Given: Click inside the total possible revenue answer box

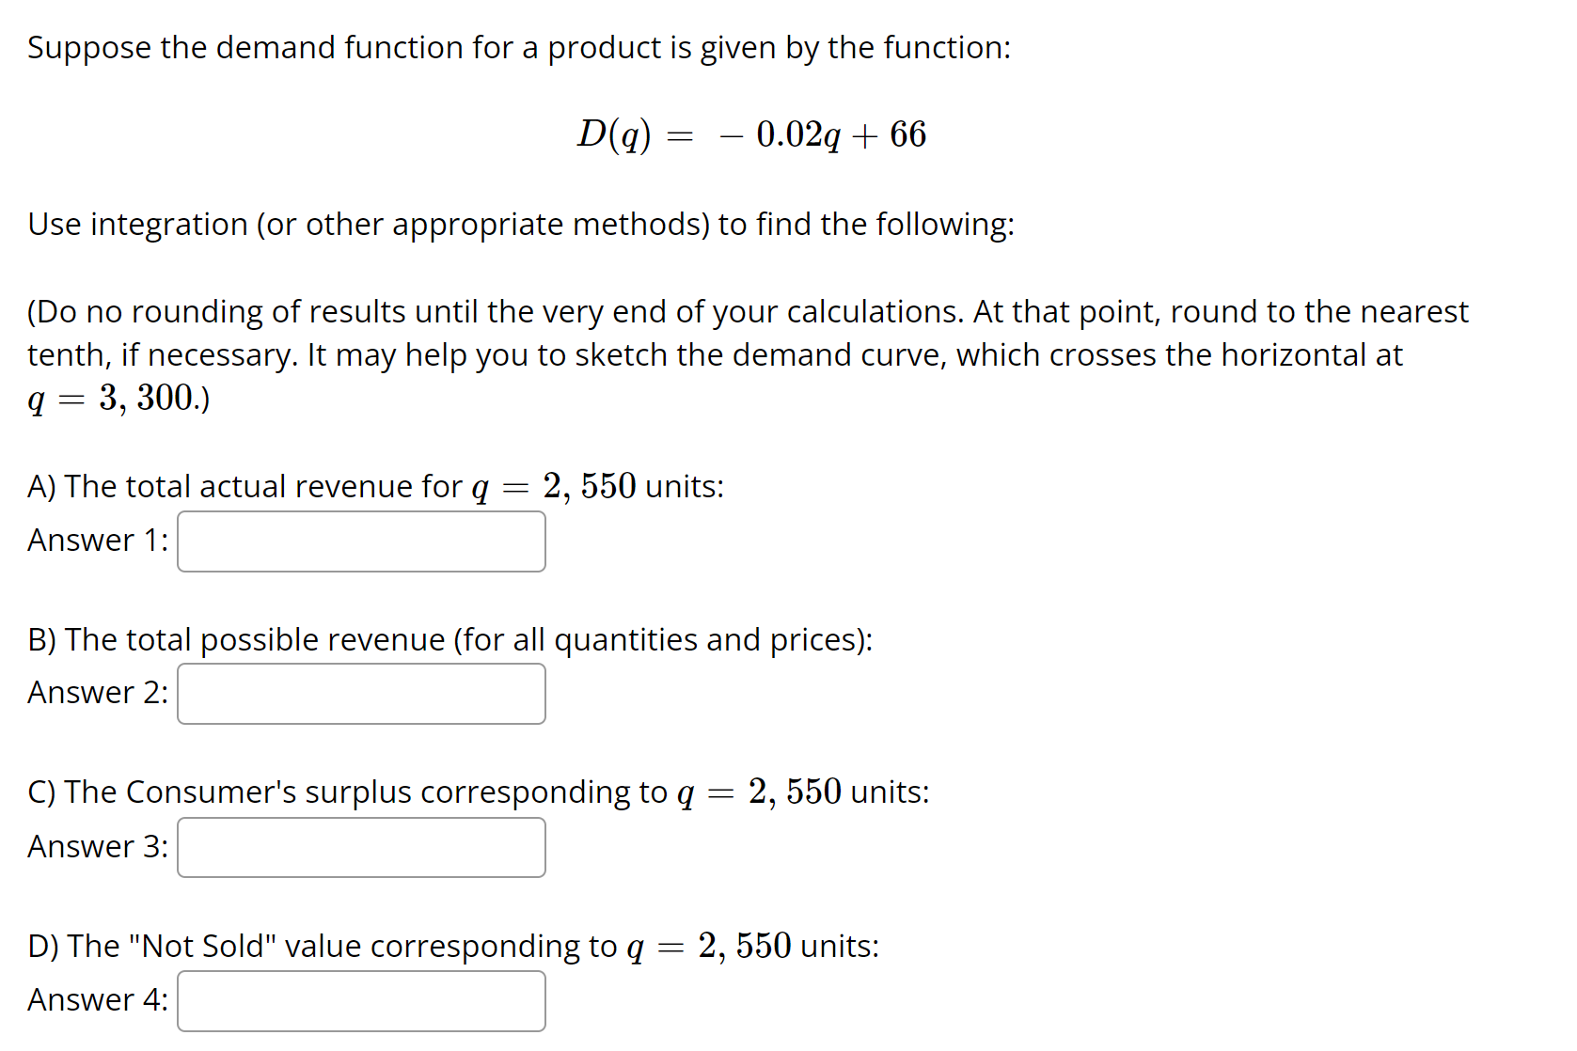Looking at the screenshot, I should (361, 694).
